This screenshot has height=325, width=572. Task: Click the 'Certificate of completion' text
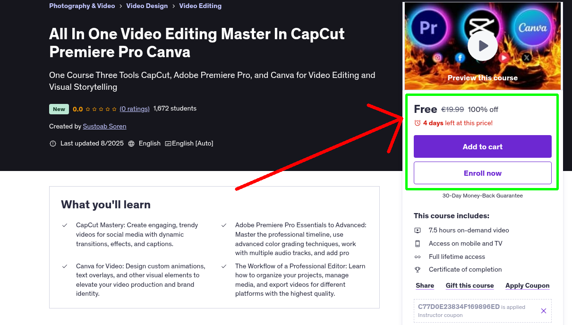click(465, 270)
